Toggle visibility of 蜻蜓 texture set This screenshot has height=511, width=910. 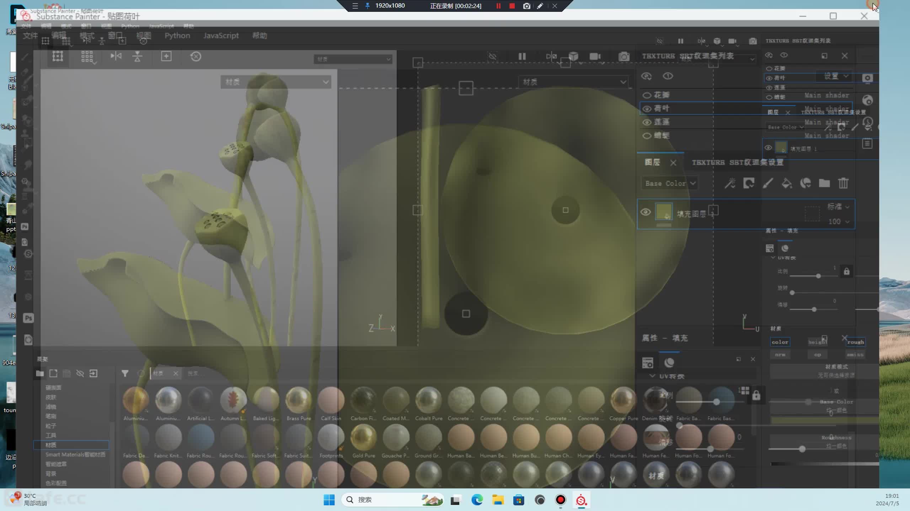point(647,136)
